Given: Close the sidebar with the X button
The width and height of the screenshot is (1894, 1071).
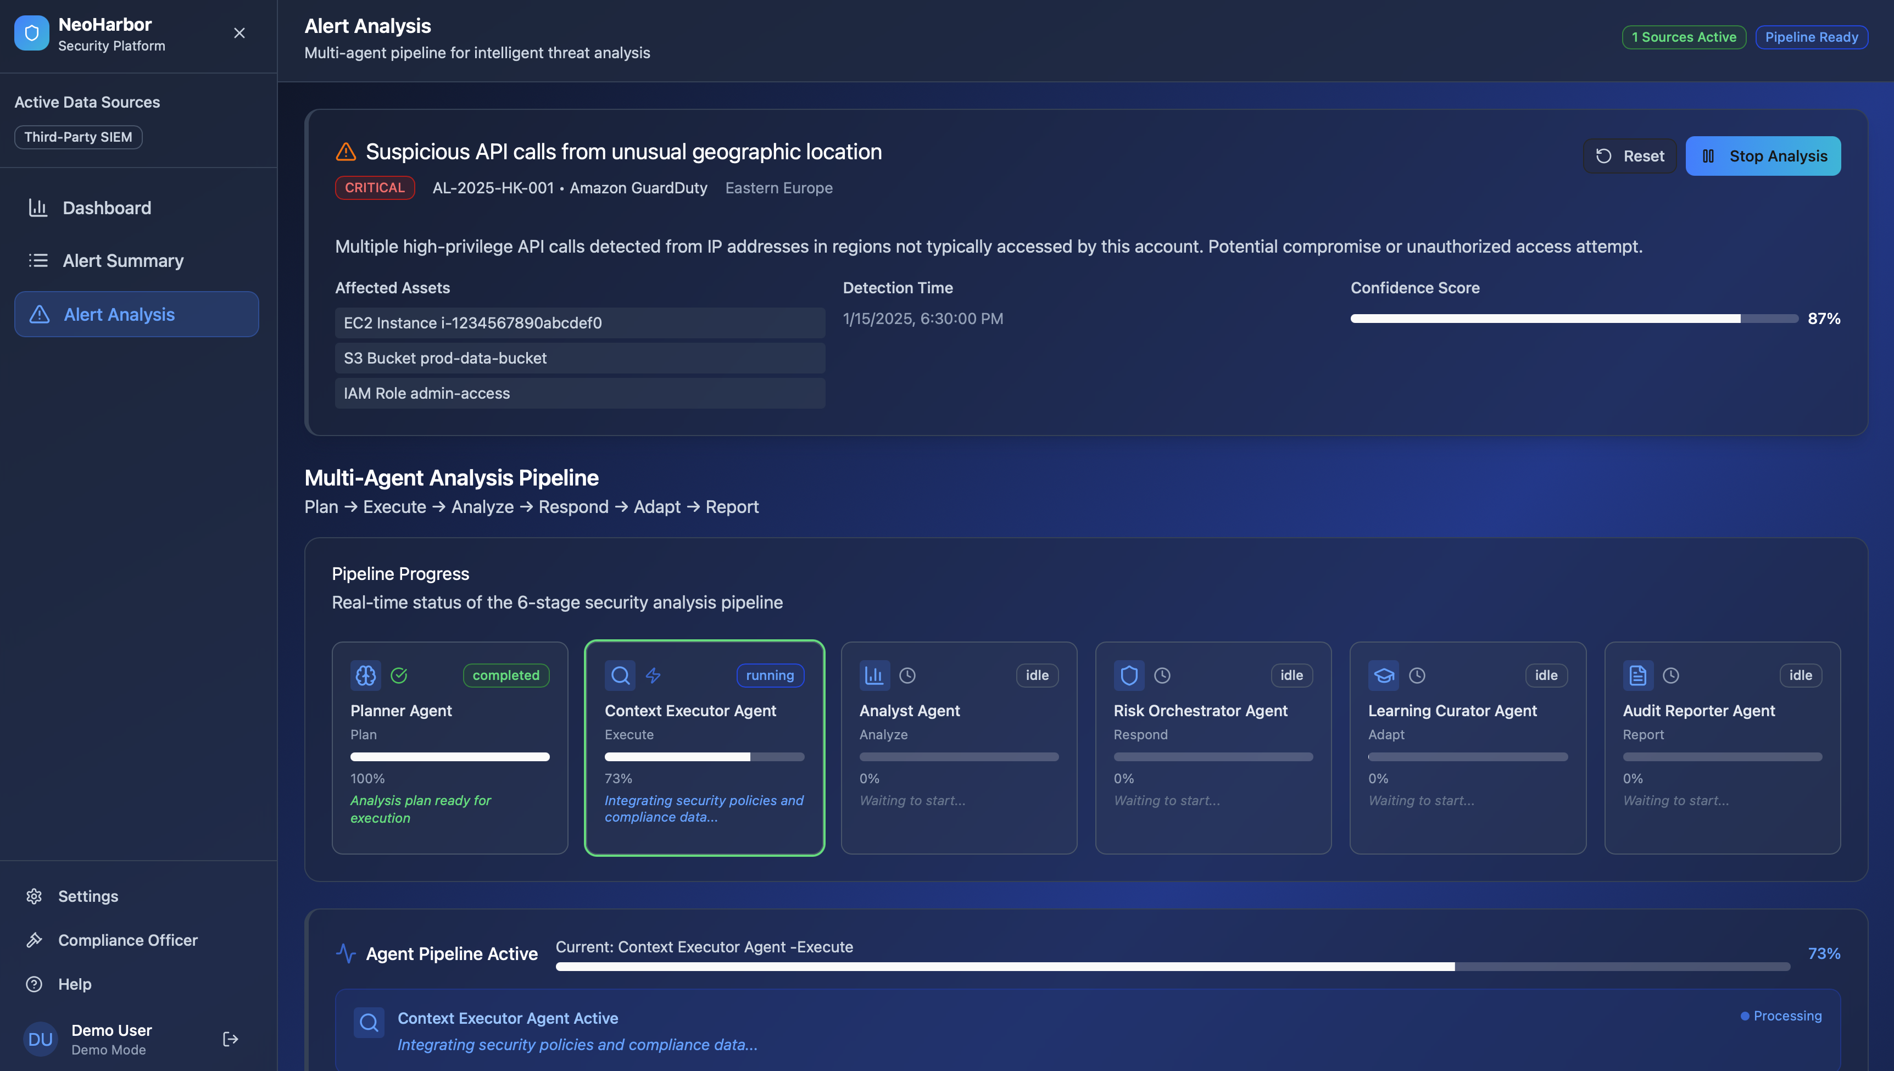Looking at the screenshot, I should coord(239,33).
